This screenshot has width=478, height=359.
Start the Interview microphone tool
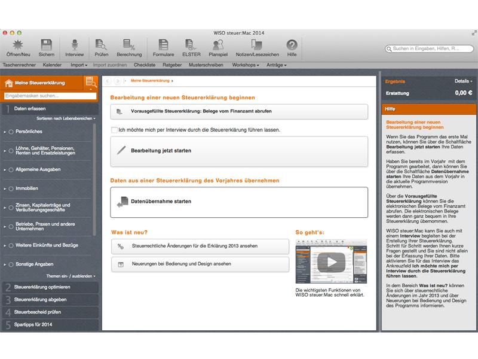pyautogui.click(x=74, y=45)
